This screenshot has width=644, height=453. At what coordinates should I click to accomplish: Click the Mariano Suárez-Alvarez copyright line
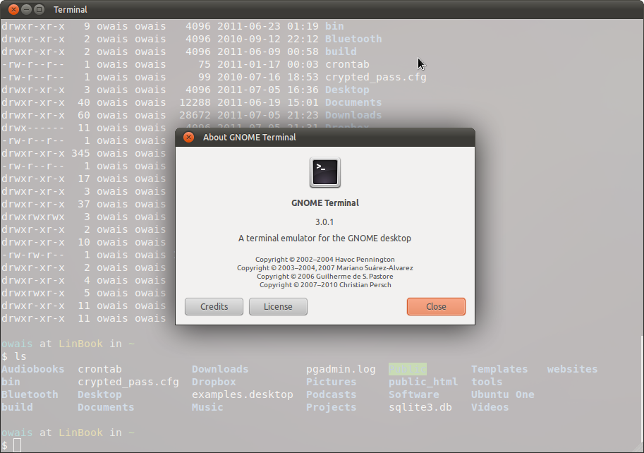point(325,267)
